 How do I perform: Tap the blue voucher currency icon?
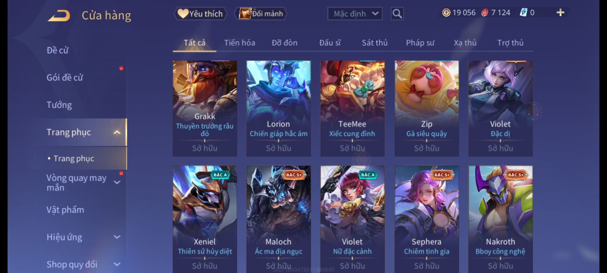(524, 13)
